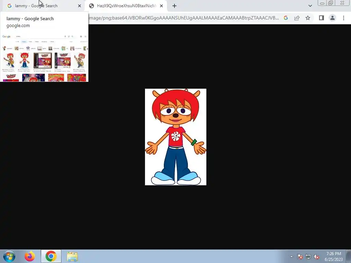Viewport: 351px width, 263px height.
Task: Click the globe favicon on the image tab
Action: point(91,6)
